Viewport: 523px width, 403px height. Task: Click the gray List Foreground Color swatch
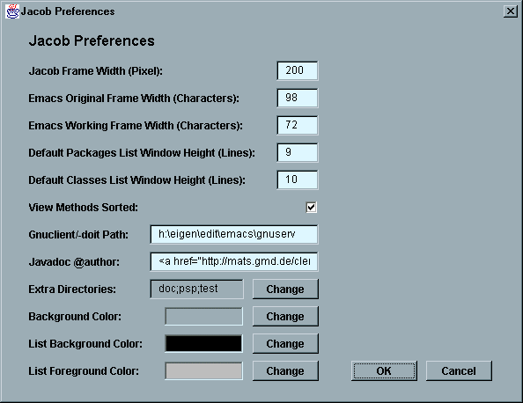click(x=203, y=371)
